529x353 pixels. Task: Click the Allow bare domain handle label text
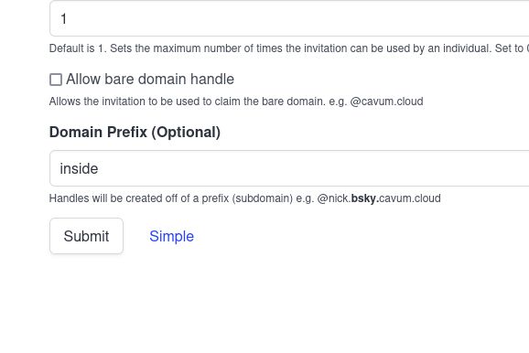click(150, 80)
